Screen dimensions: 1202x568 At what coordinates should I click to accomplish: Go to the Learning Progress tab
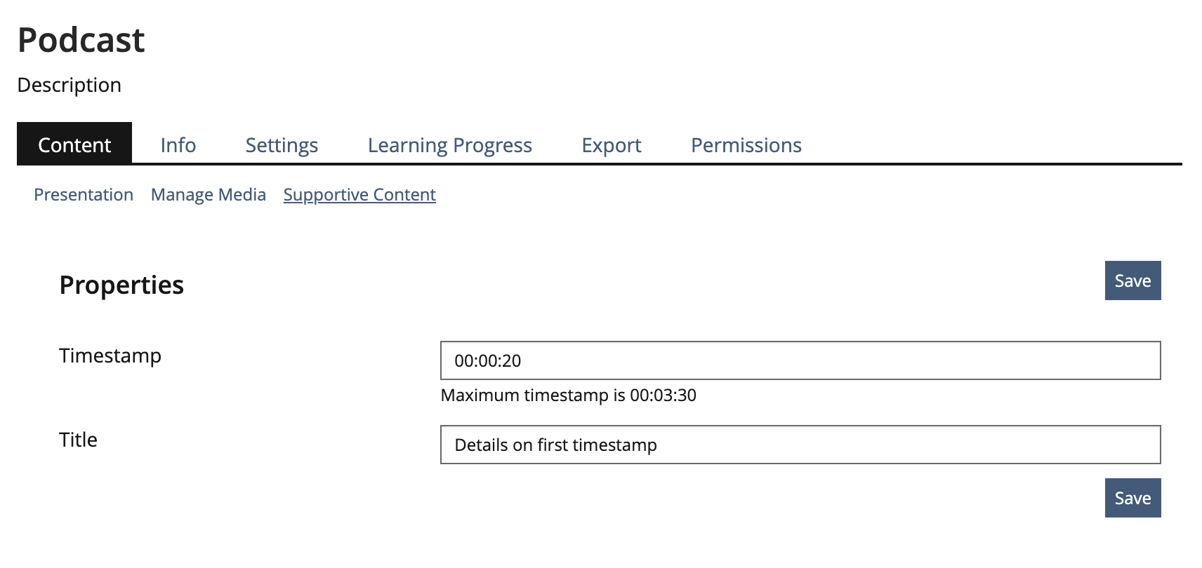tap(449, 144)
